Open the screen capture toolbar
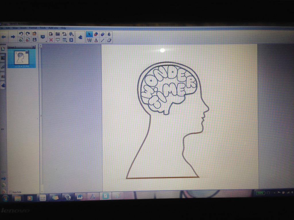294x220 pixels. click(x=57, y=34)
